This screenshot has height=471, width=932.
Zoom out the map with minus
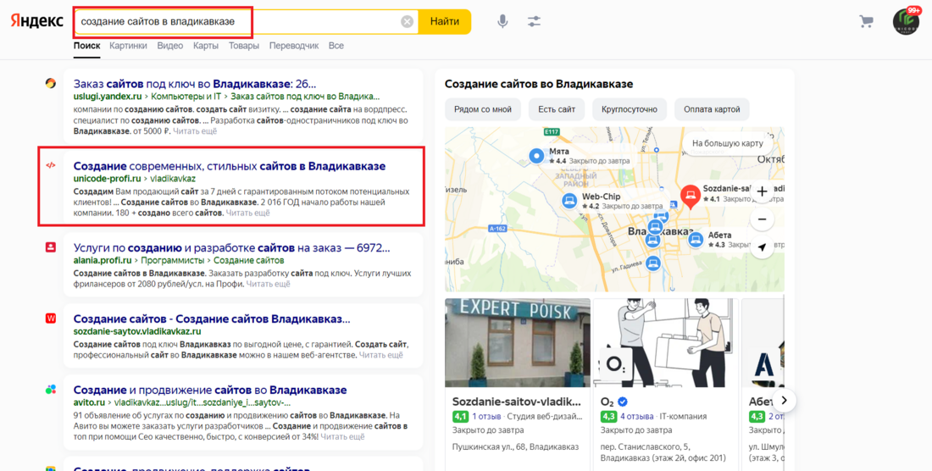(x=762, y=219)
